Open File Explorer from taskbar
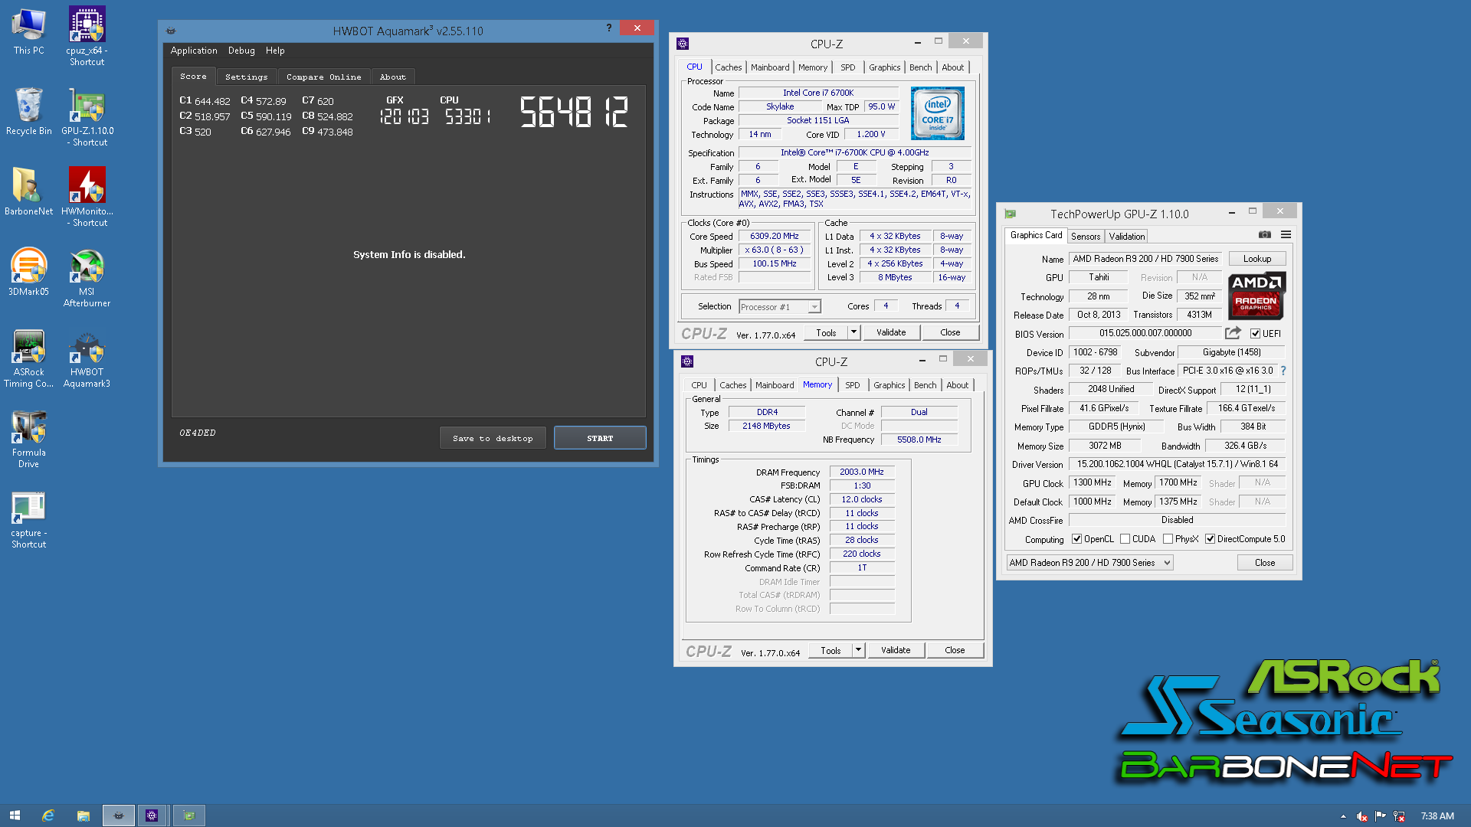Viewport: 1471px width, 827px height. [x=83, y=816]
